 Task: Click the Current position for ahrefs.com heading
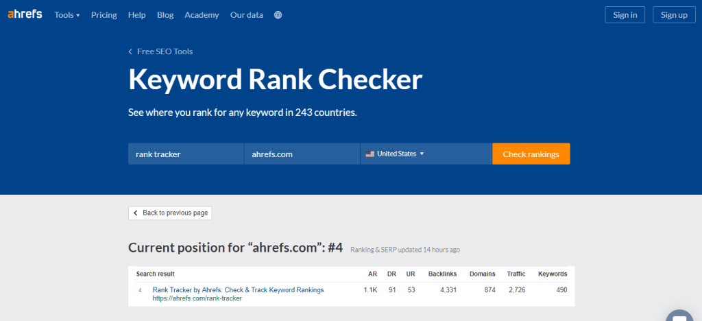pos(236,248)
